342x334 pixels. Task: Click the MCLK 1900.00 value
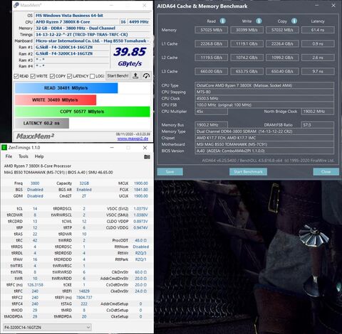[x=141, y=183]
